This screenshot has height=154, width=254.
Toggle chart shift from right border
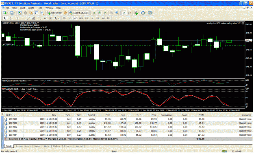[x=130, y=13]
